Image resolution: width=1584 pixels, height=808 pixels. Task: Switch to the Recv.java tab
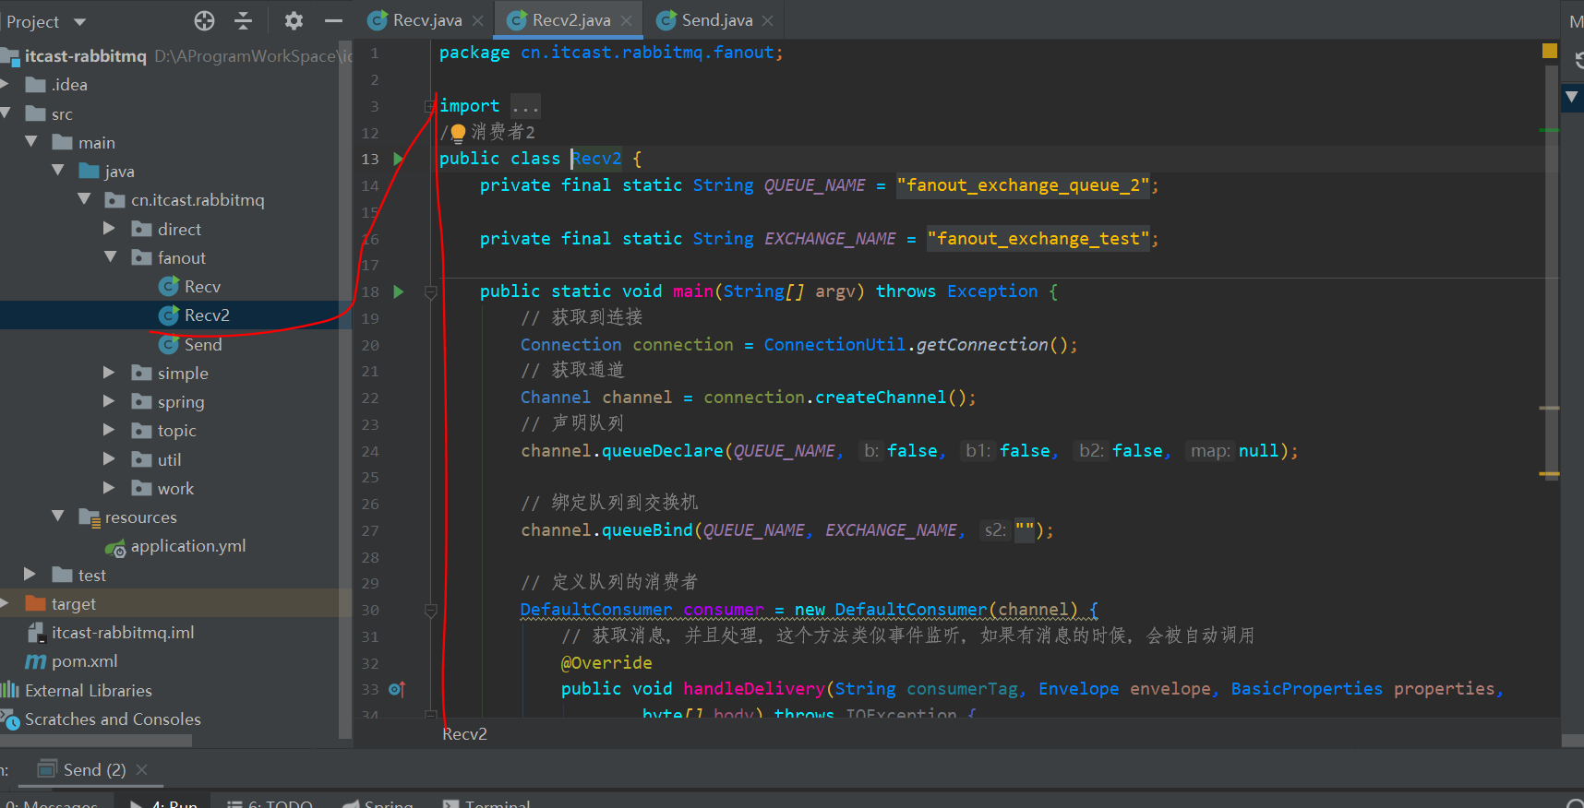(x=426, y=20)
